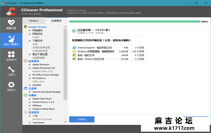Select 系统 - 临时文件 result row

tap(108, 55)
